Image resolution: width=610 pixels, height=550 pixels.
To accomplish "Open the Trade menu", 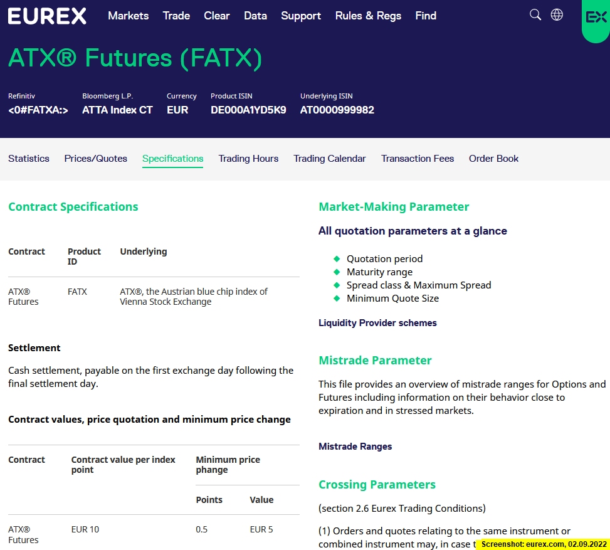I will (x=176, y=16).
